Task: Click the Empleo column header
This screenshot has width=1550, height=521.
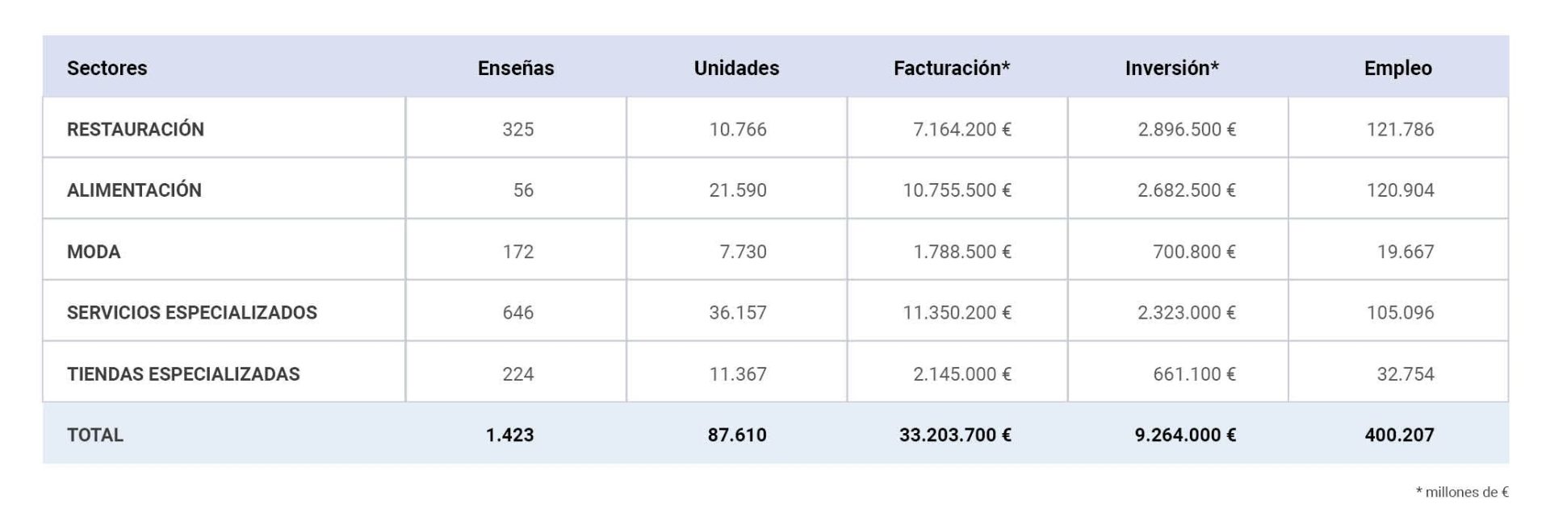Action: point(1397,68)
